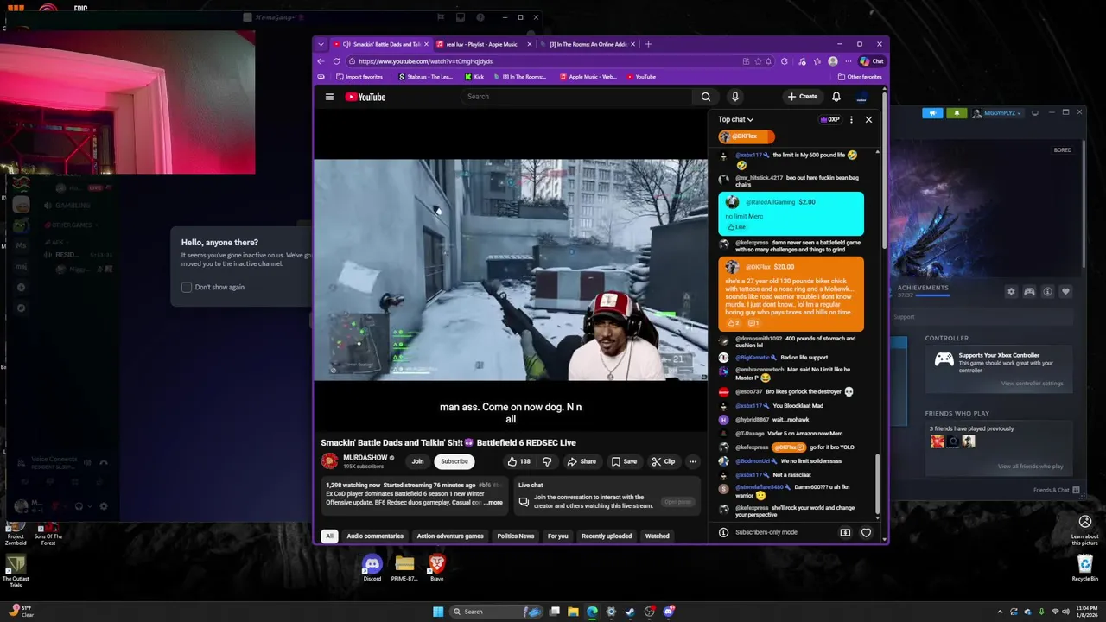Open Import favorites bookmark

pos(358,77)
